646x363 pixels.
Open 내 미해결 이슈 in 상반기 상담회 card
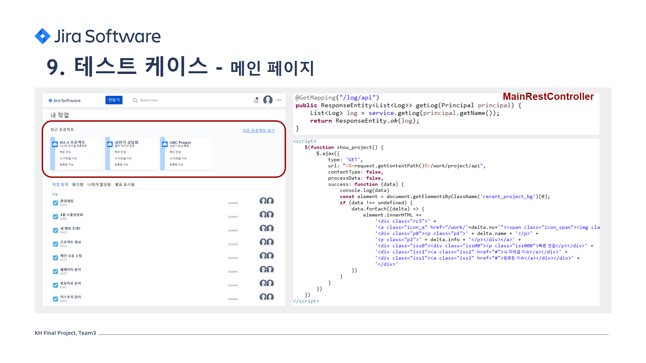pos(123,158)
